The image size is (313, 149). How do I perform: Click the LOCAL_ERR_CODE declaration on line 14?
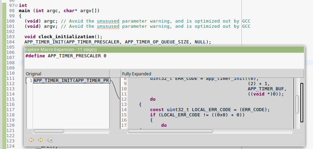[x=210, y=110]
